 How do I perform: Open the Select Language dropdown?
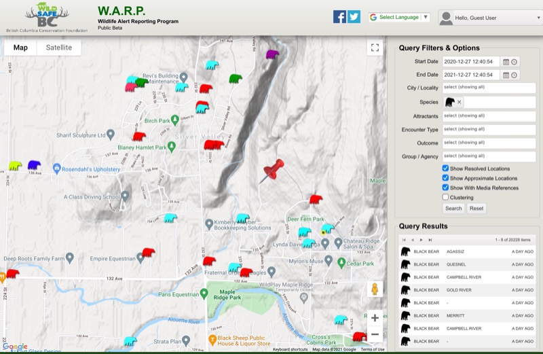[x=399, y=17]
